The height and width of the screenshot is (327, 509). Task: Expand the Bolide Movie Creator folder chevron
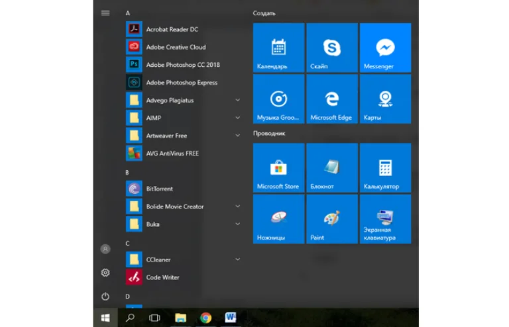coord(238,206)
